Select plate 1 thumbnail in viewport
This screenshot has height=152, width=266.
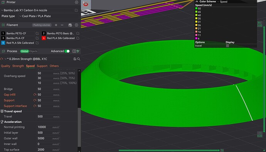point(86,4)
